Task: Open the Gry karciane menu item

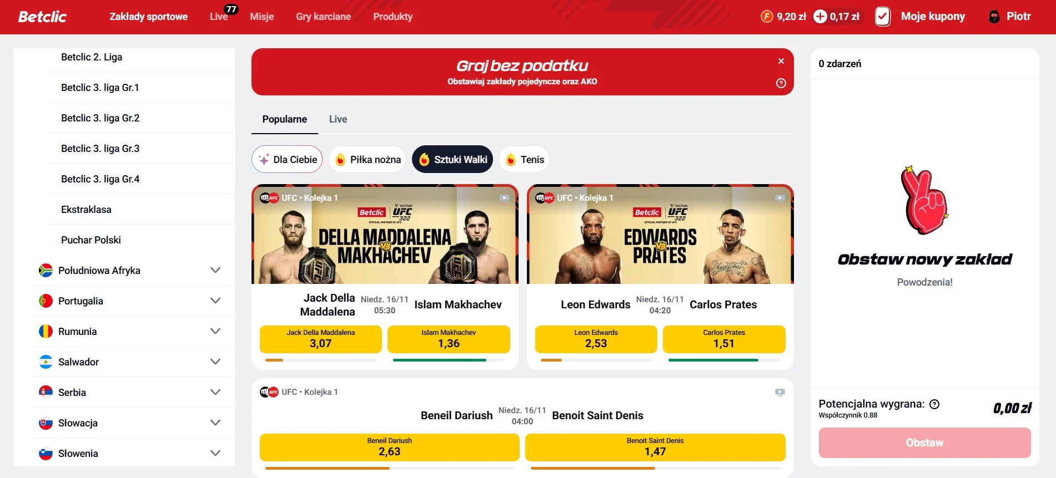Action: click(323, 16)
